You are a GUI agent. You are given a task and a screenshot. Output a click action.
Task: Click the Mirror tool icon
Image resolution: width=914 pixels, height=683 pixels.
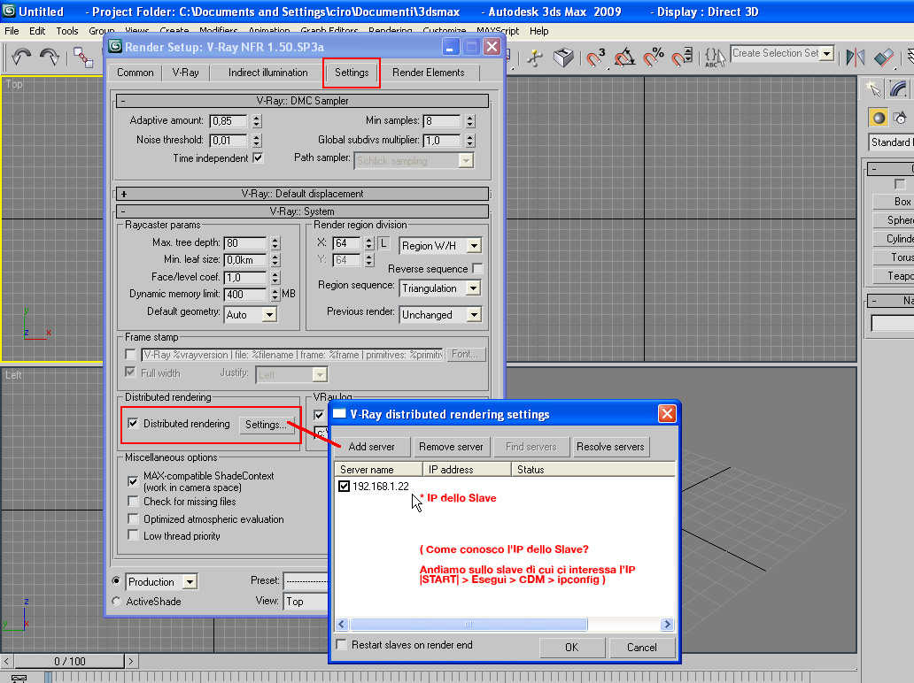(x=856, y=57)
